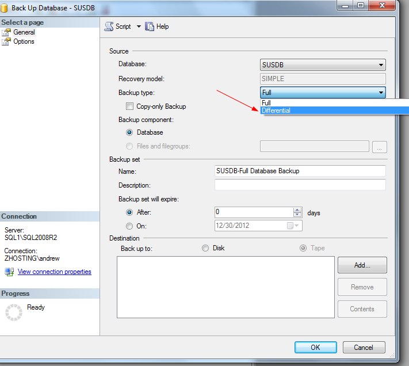Click the backup destination list box
This screenshot has height=366, width=409.
225,287
